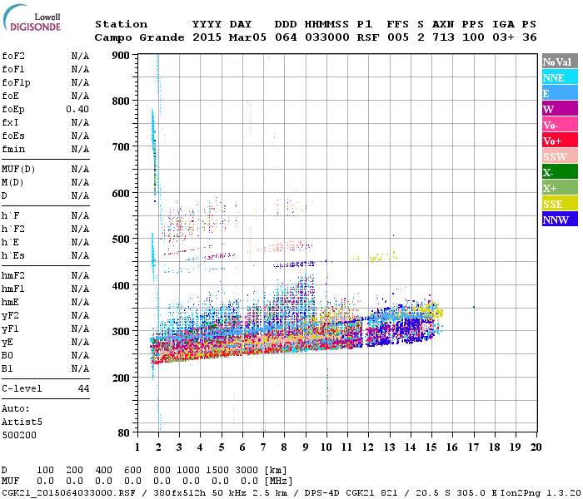Click the CGK21_2015064033000.RSF file name
The image size is (583, 499).
(68, 493)
